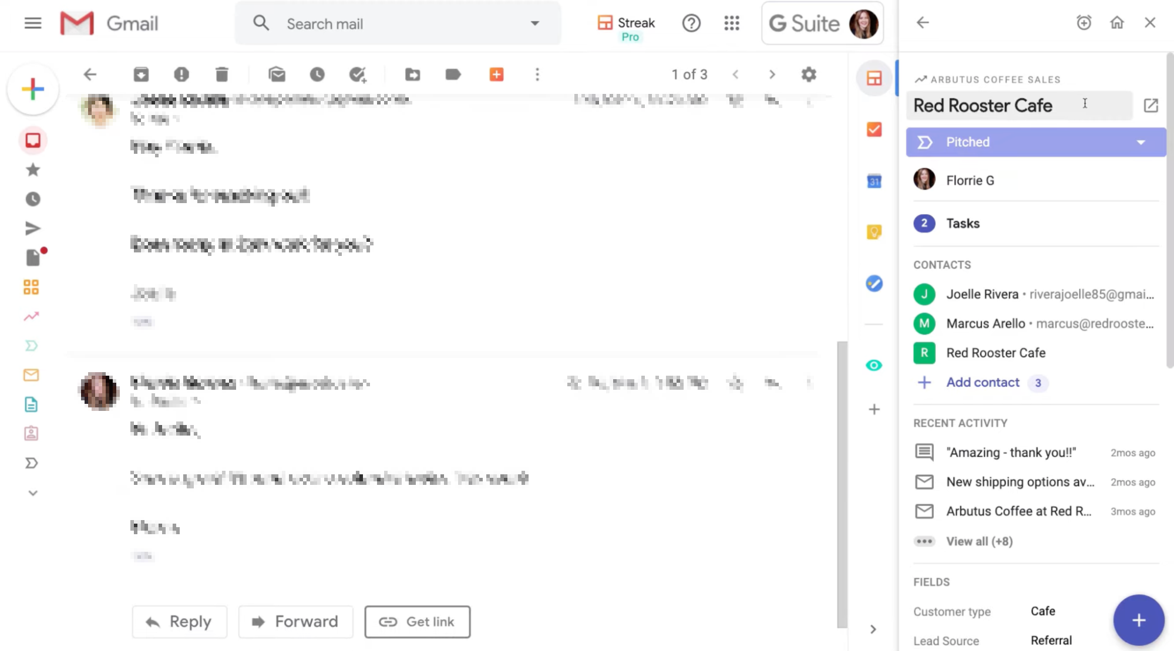Go back in Streak panel
Viewport: 1174px width, 651px height.
[923, 22]
